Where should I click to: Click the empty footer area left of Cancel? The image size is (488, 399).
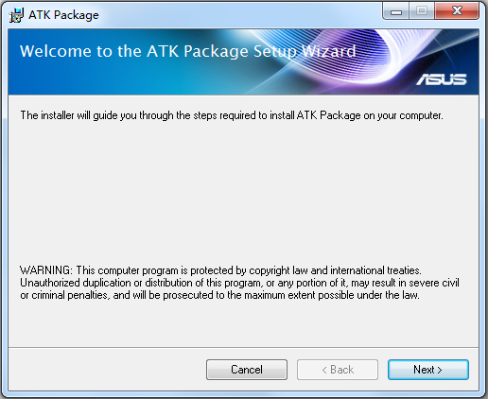pos(107,370)
